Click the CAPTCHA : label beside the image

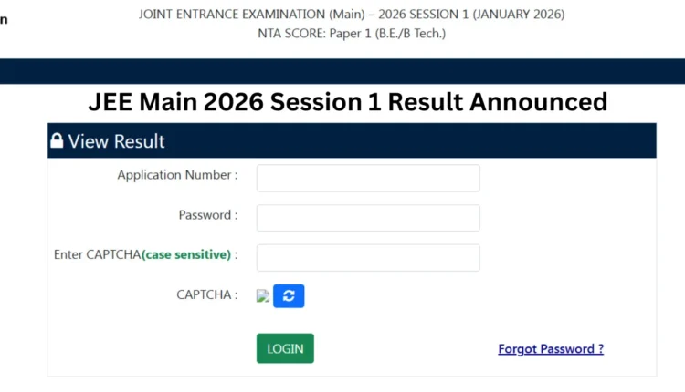207,294
